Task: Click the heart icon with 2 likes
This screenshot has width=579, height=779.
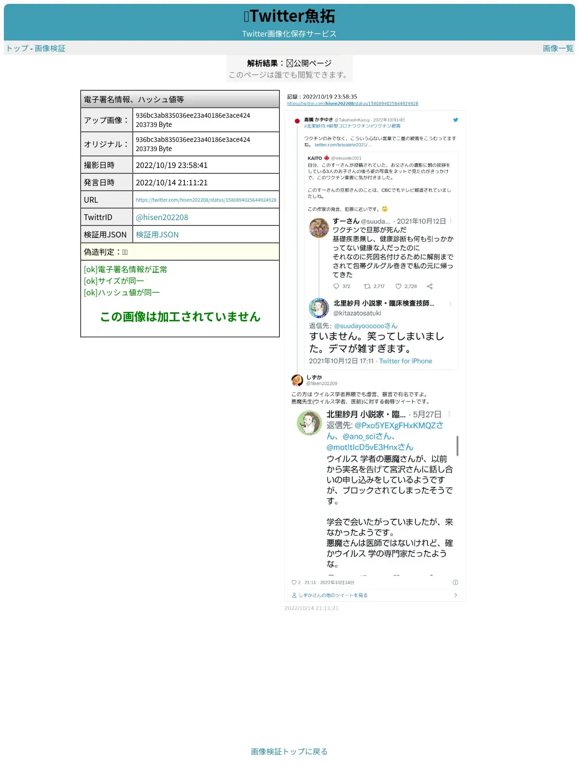Action: (x=294, y=583)
